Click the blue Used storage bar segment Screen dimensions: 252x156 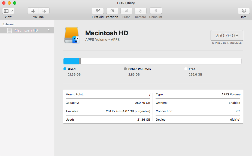[71, 61]
